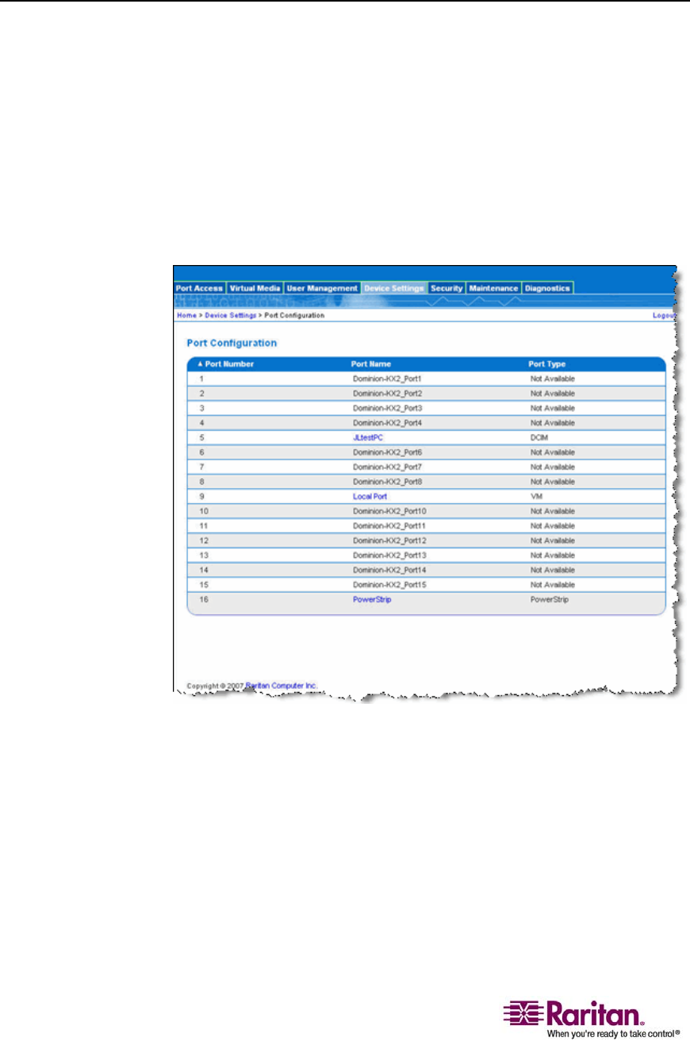Select the Dominion-KX2_Port1 name cell
Viewport: 690px width, 1049px height.
point(387,378)
